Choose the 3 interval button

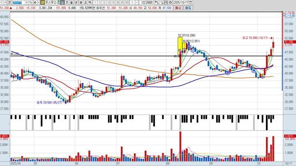(99, 2)
